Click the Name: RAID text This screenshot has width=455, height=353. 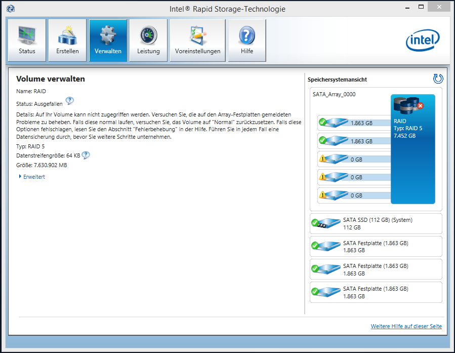(31, 91)
